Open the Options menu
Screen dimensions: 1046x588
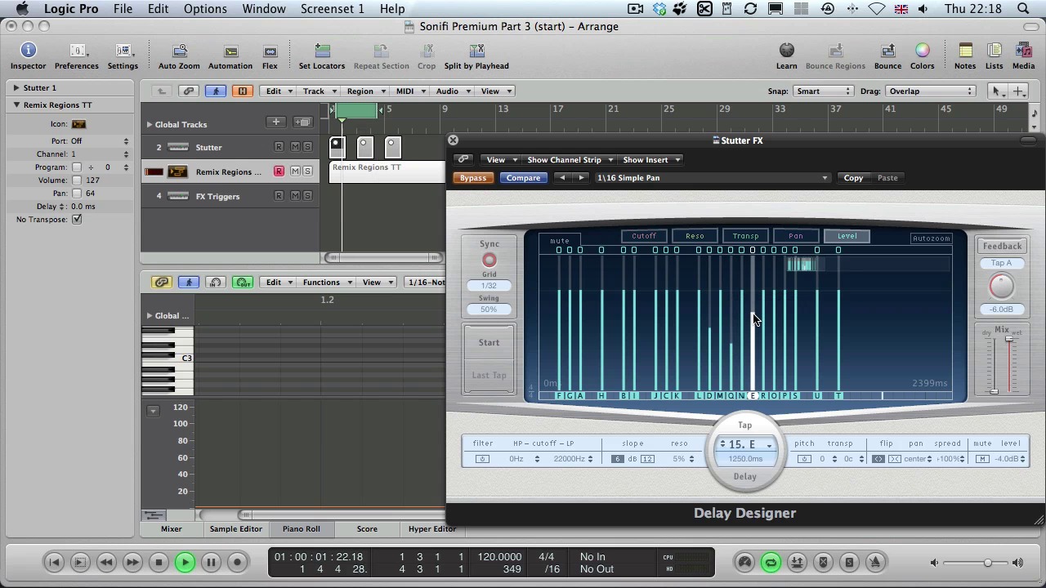point(205,9)
